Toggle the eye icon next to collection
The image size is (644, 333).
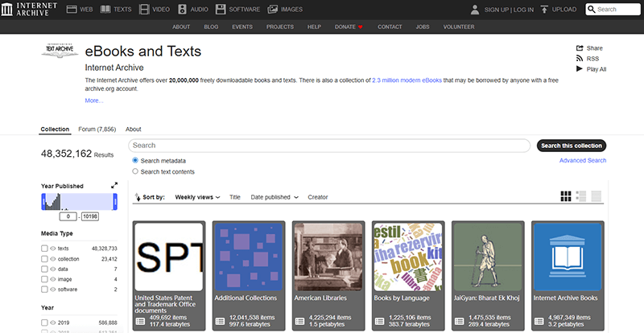[x=52, y=259]
